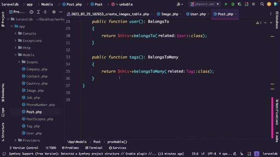280x157 pixels.
Task: Collapse the laraveldb root folder
Action: point(8,19)
